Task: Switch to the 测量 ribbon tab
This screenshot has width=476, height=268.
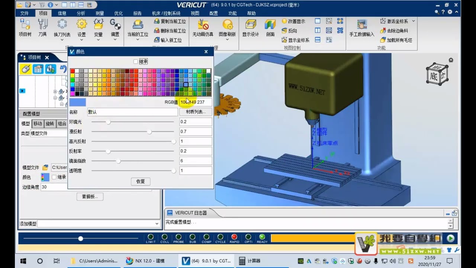Action: (x=100, y=13)
